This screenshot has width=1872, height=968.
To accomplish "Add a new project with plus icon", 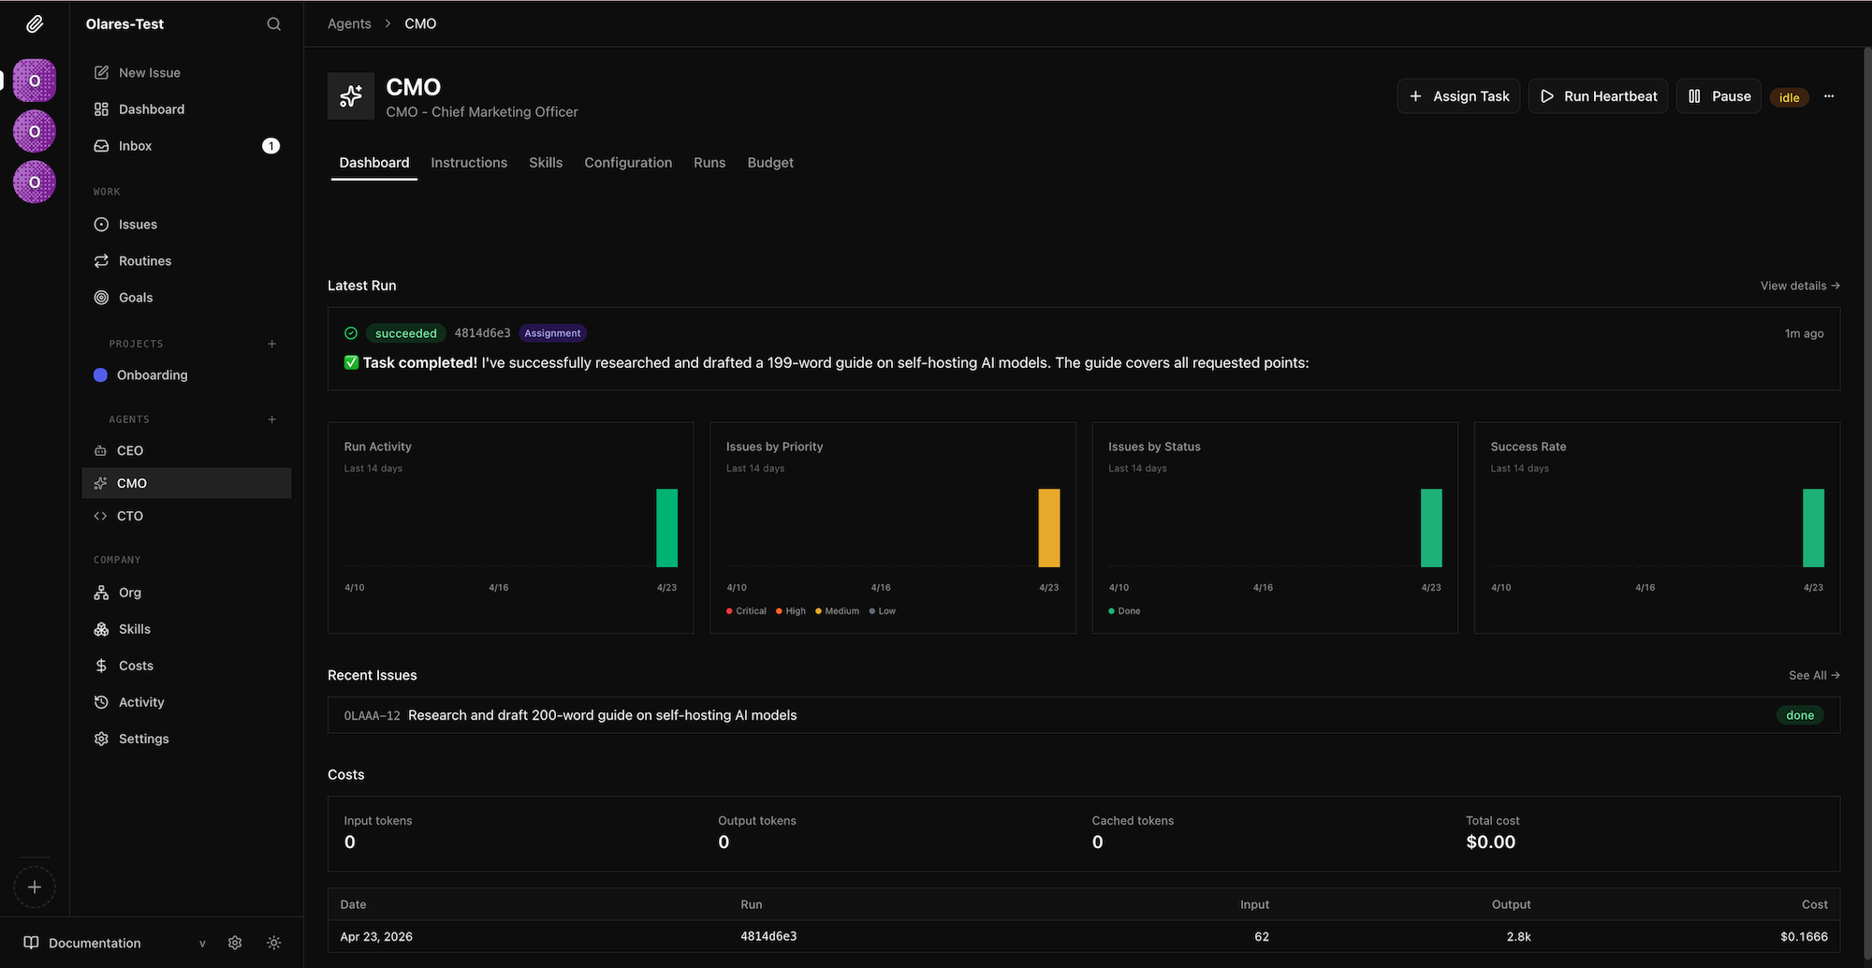I will pos(271,344).
